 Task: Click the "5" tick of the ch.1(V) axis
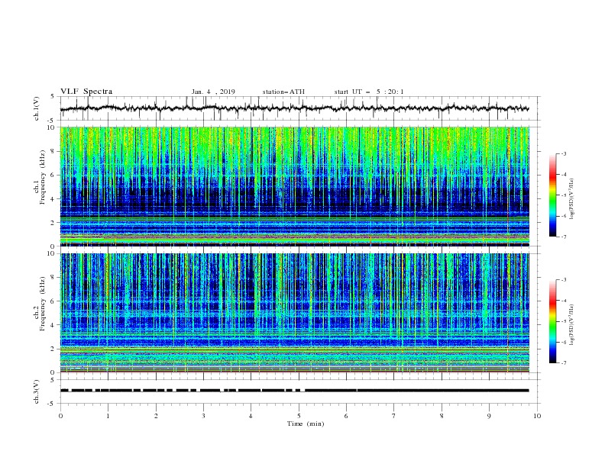(x=53, y=96)
